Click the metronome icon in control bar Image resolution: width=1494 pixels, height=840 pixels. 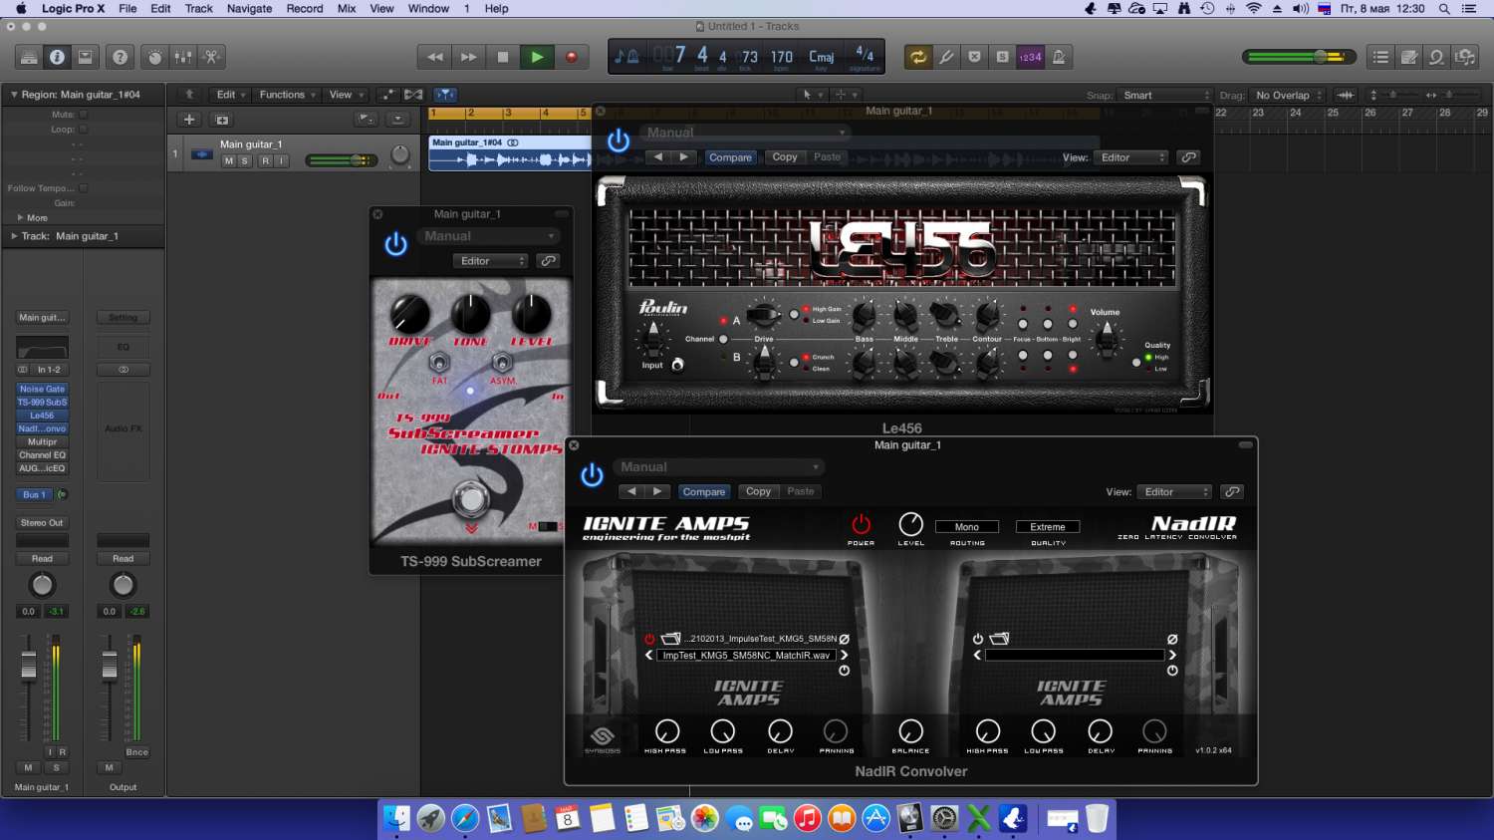[x=1059, y=57]
